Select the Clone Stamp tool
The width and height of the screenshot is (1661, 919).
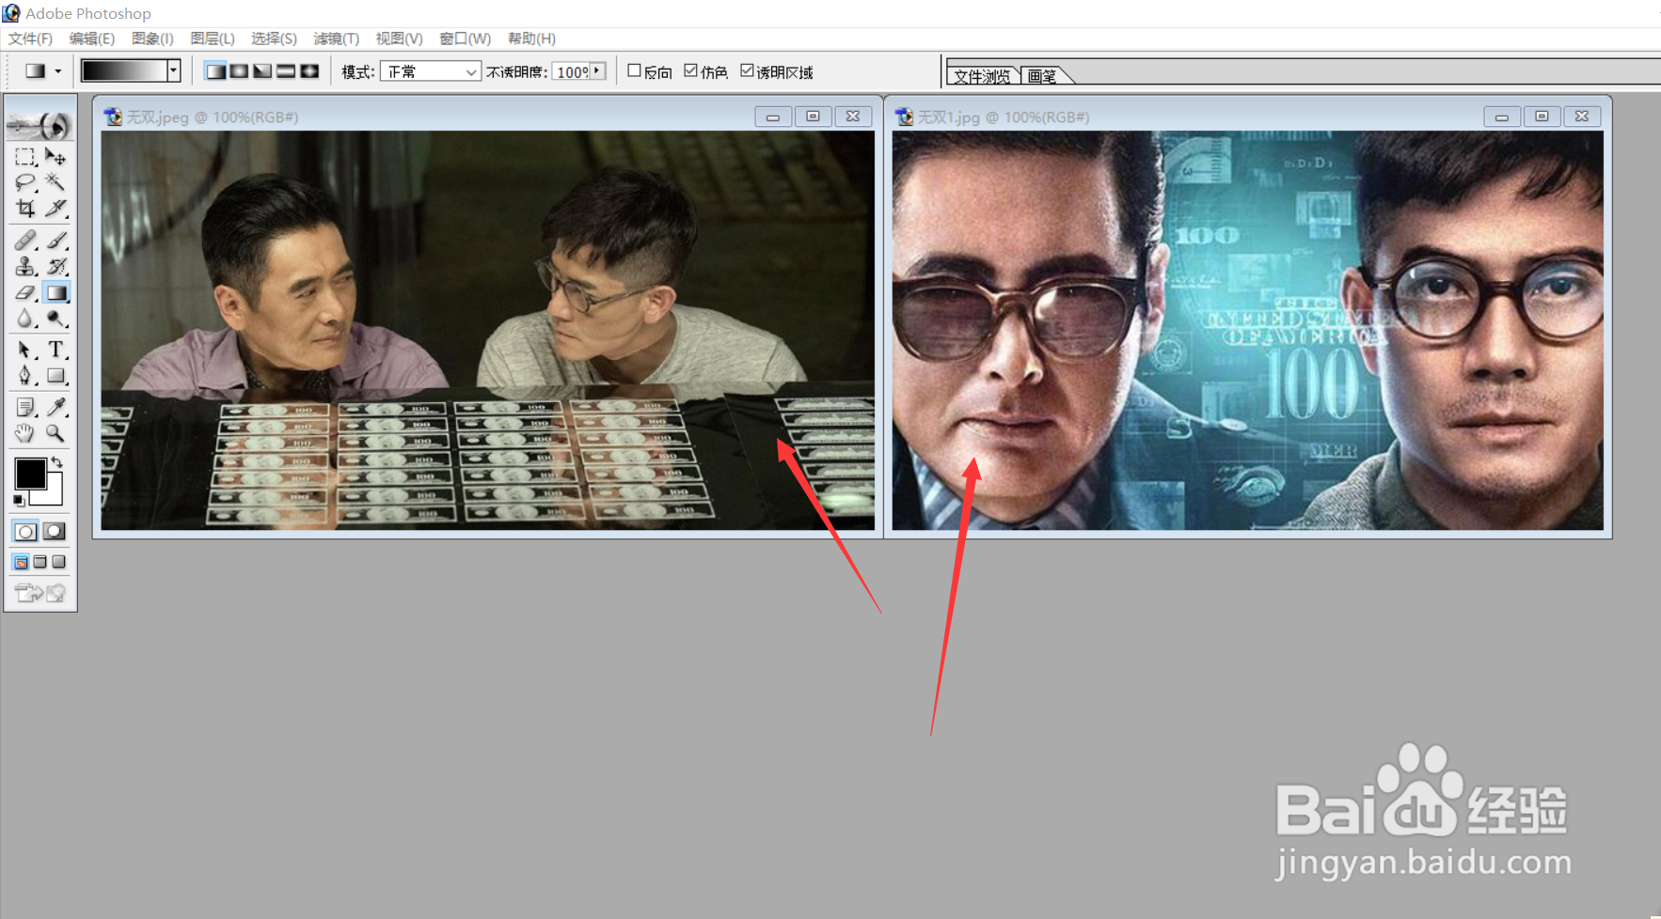(25, 267)
